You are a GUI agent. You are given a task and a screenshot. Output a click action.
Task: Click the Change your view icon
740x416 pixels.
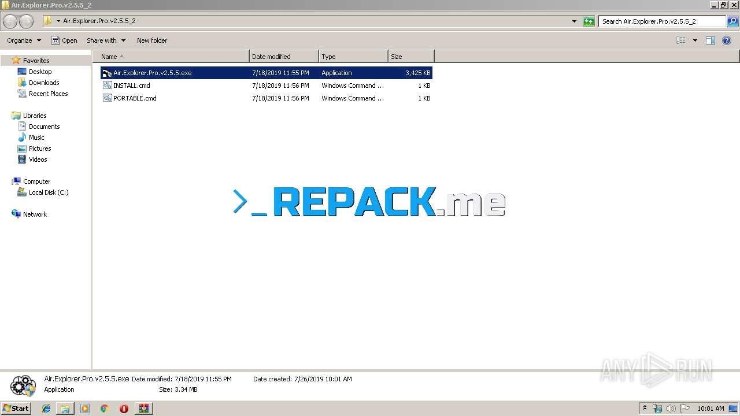tap(681, 40)
